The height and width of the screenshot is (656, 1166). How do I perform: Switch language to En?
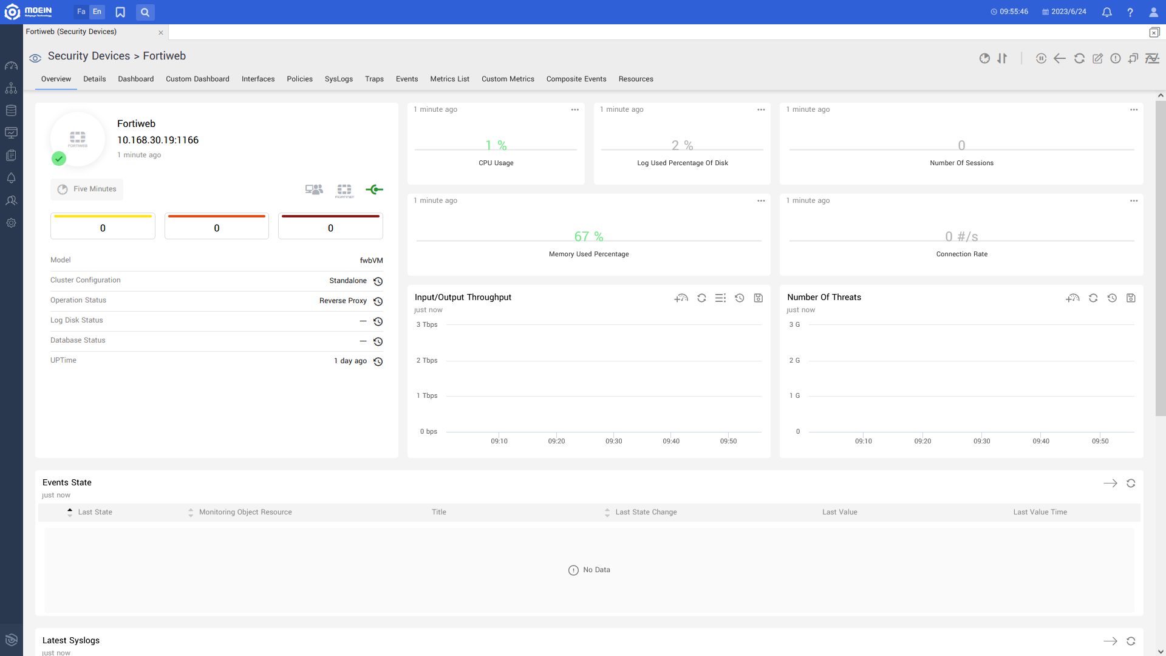(97, 12)
